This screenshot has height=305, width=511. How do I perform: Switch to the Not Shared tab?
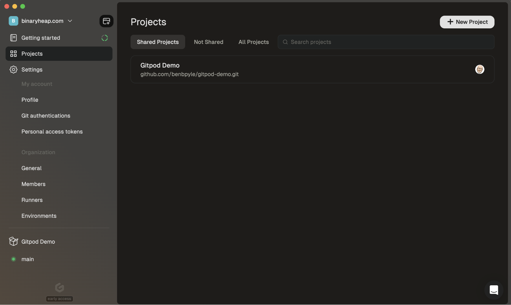[x=208, y=42]
